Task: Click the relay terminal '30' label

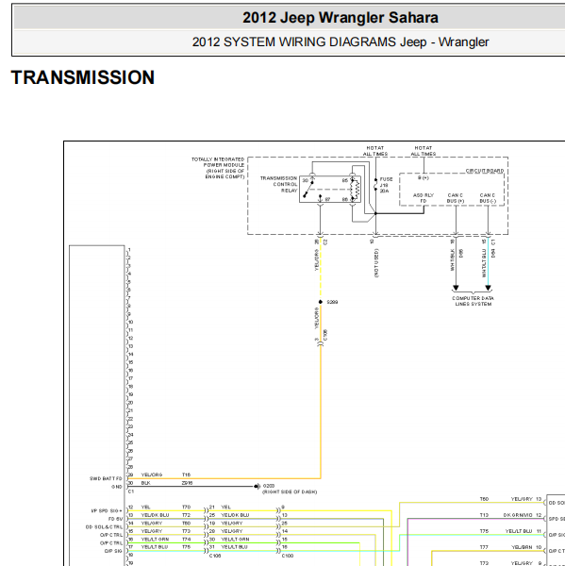Action: (x=306, y=180)
